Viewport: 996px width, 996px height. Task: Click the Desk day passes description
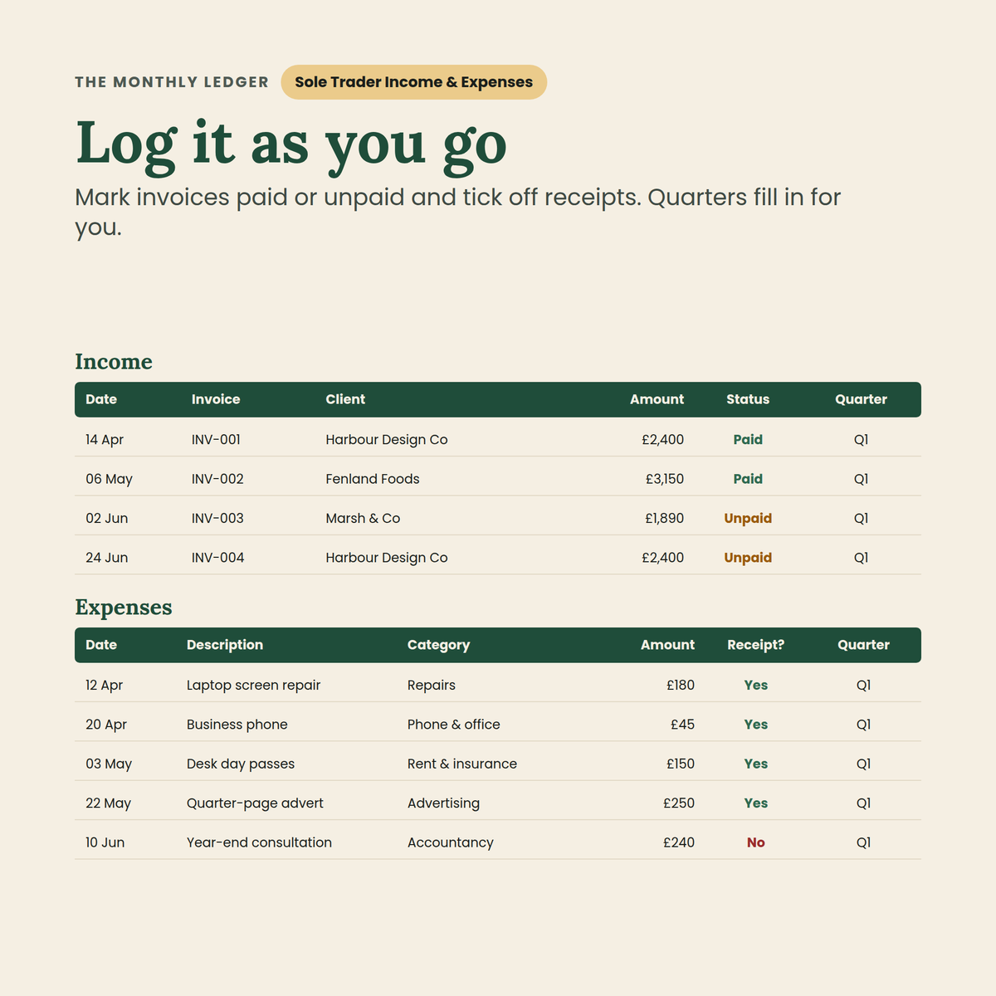tap(241, 764)
